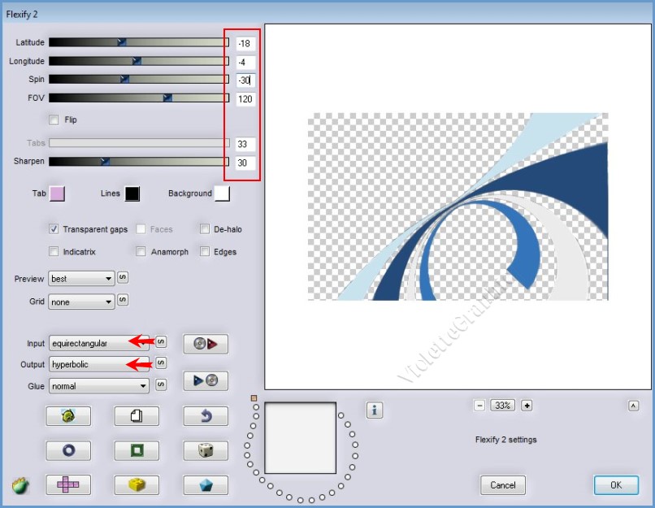Click the blue ring icon button

tap(68, 450)
